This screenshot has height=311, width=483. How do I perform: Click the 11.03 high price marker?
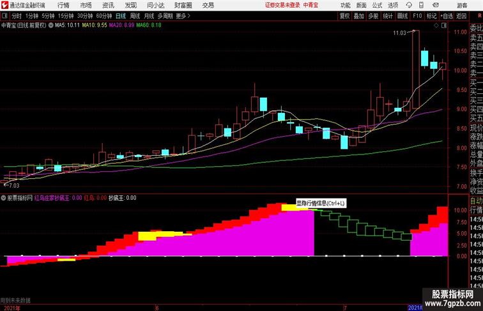pos(399,33)
